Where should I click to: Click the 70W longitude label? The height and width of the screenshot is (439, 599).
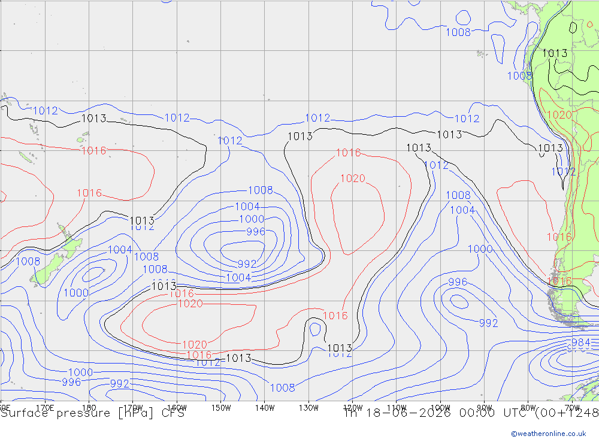coord(572,408)
